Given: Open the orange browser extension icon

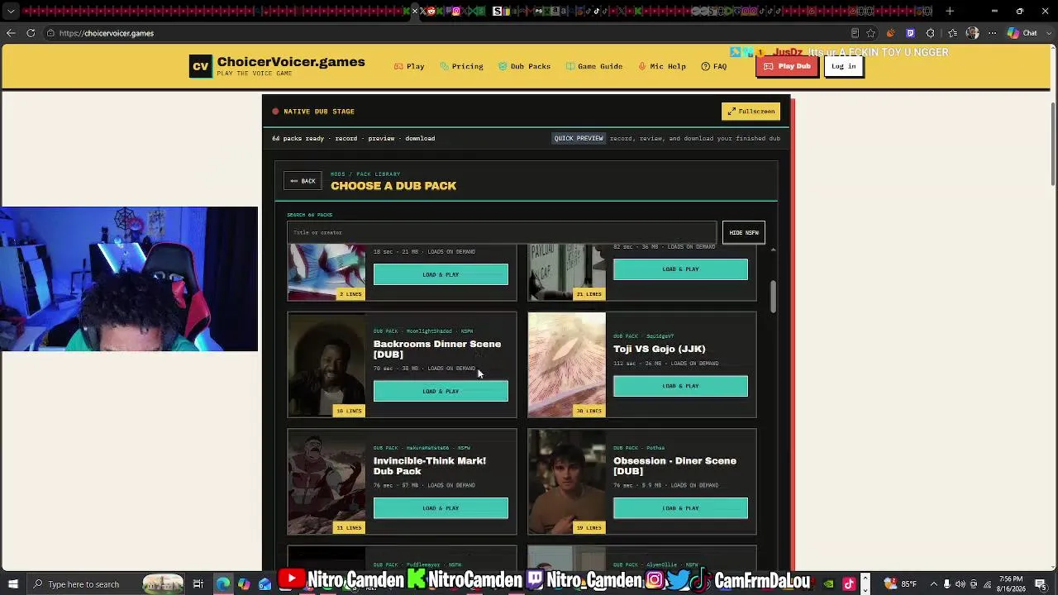Looking at the screenshot, I should [890, 34].
